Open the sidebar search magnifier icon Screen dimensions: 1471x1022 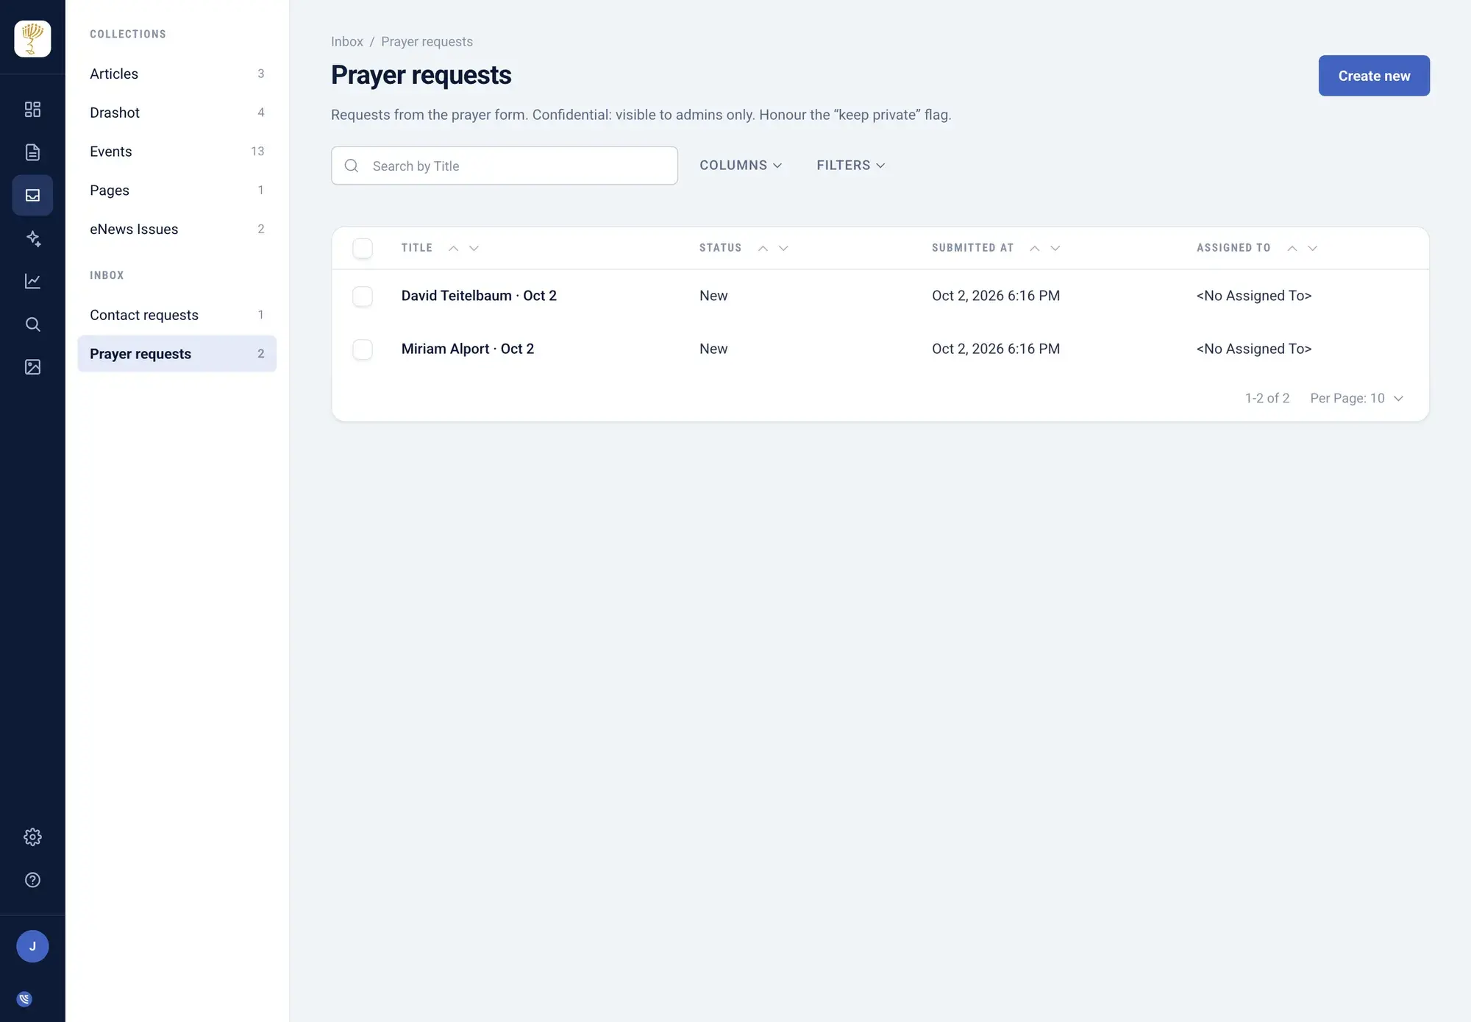pyautogui.click(x=32, y=324)
